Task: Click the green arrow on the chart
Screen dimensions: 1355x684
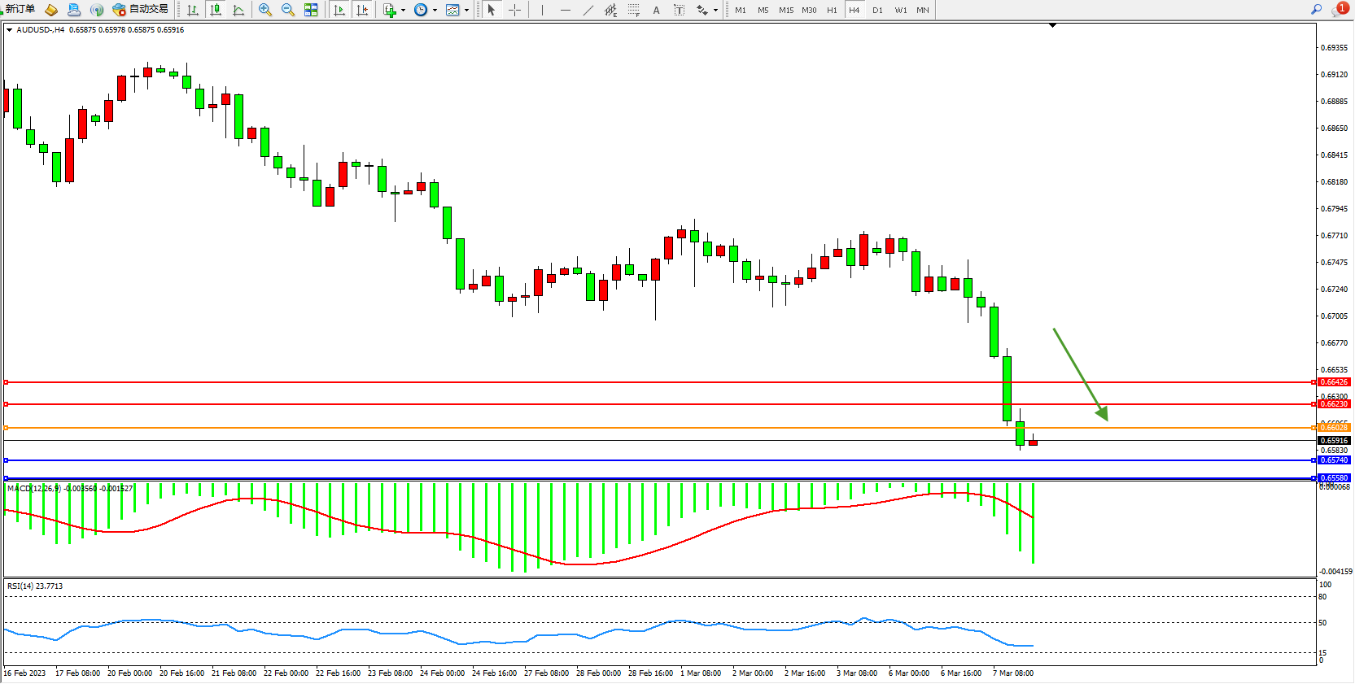Action: point(1080,374)
